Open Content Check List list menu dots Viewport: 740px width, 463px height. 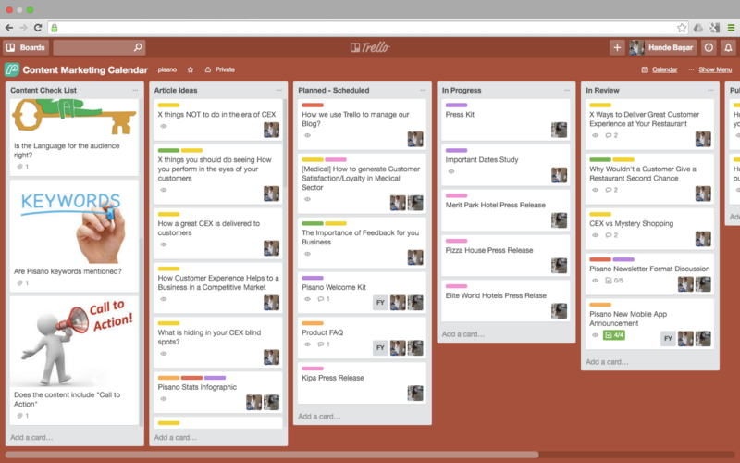tap(135, 90)
